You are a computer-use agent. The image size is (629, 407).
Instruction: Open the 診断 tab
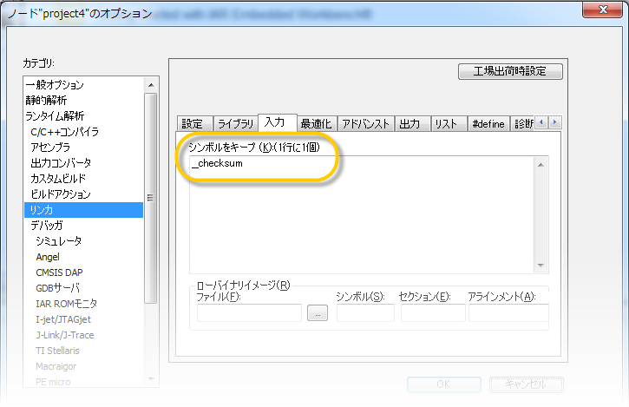point(522,124)
